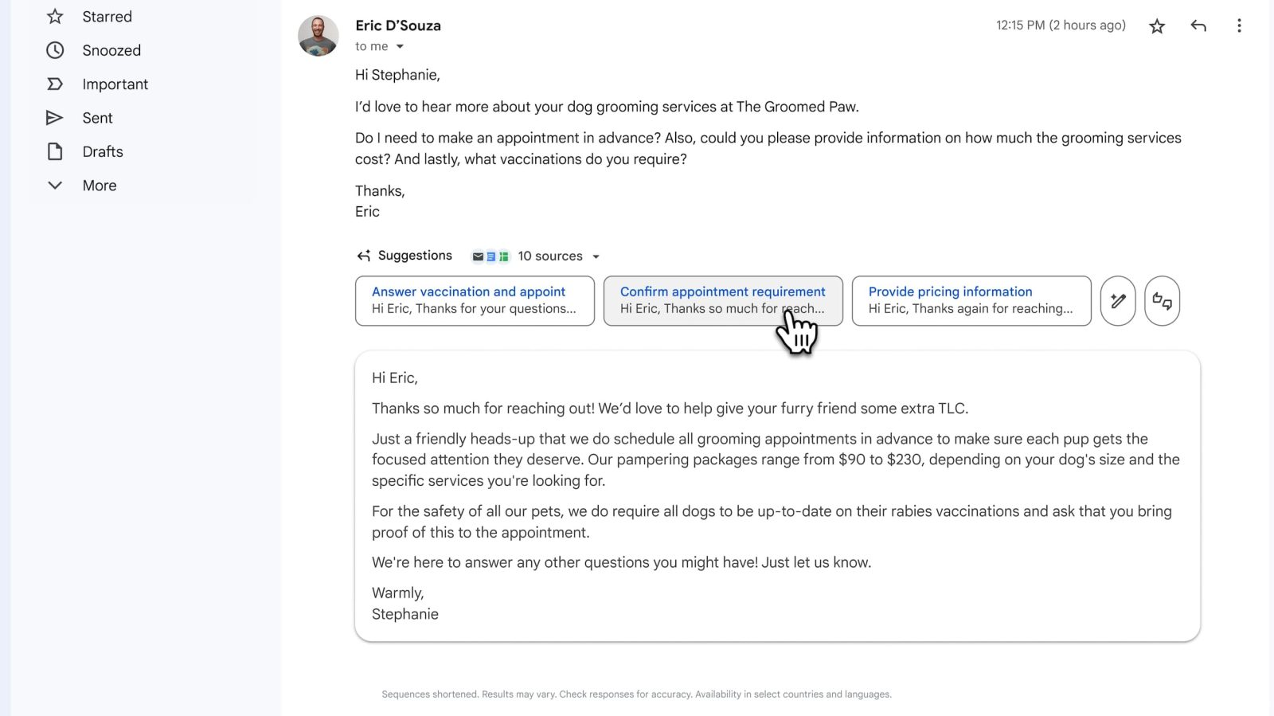This screenshot has height=716, width=1274.
Task: Open the Sent folder
Action: 98,118
